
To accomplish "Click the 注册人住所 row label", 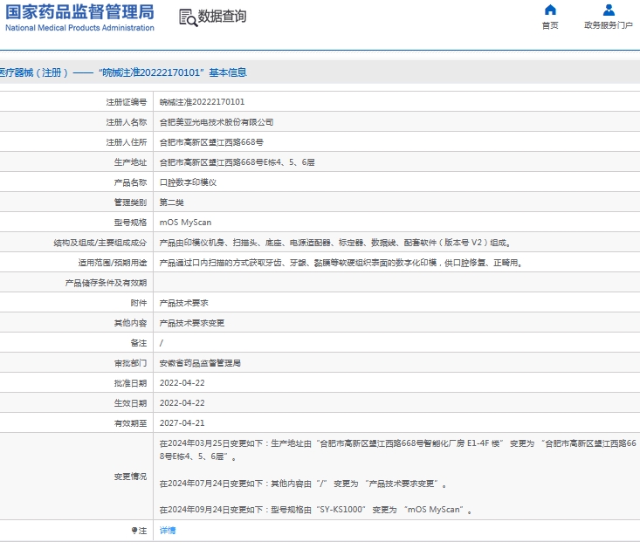I will (x=126, y=142).
